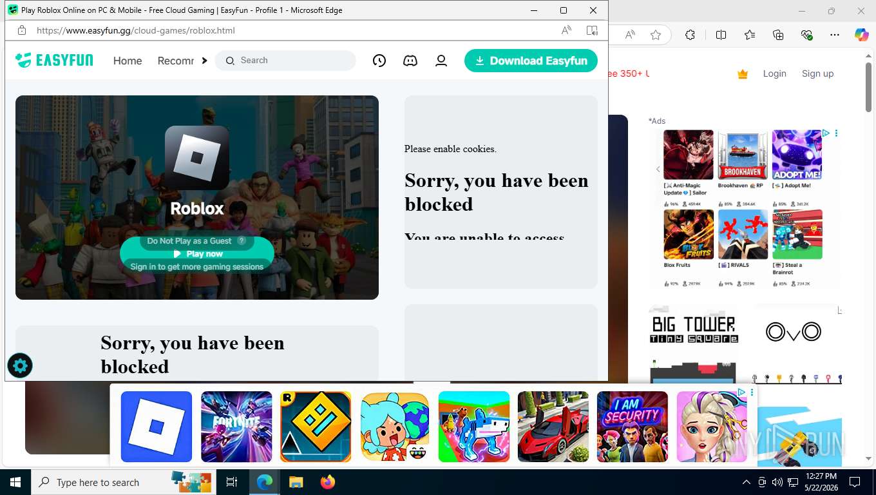Open the red sports car game tile
Image resolution: width=876 pixels, height=495 pixels.
tap(553, 427)
